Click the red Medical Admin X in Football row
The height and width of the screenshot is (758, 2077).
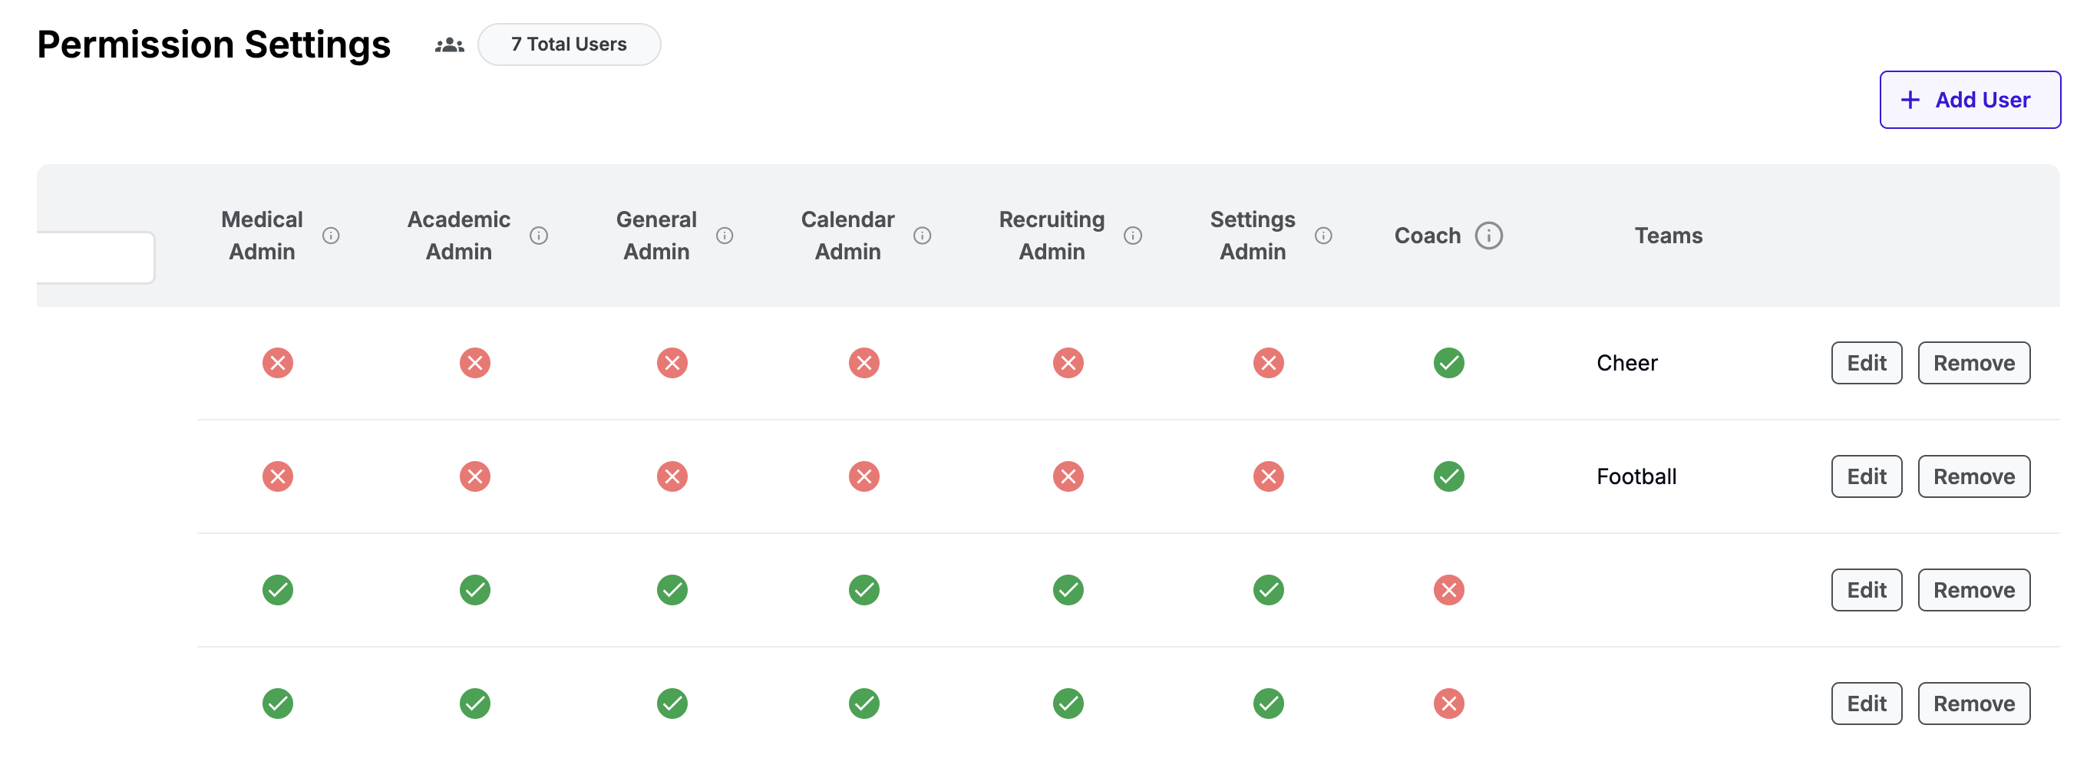[x=277, y=476]
